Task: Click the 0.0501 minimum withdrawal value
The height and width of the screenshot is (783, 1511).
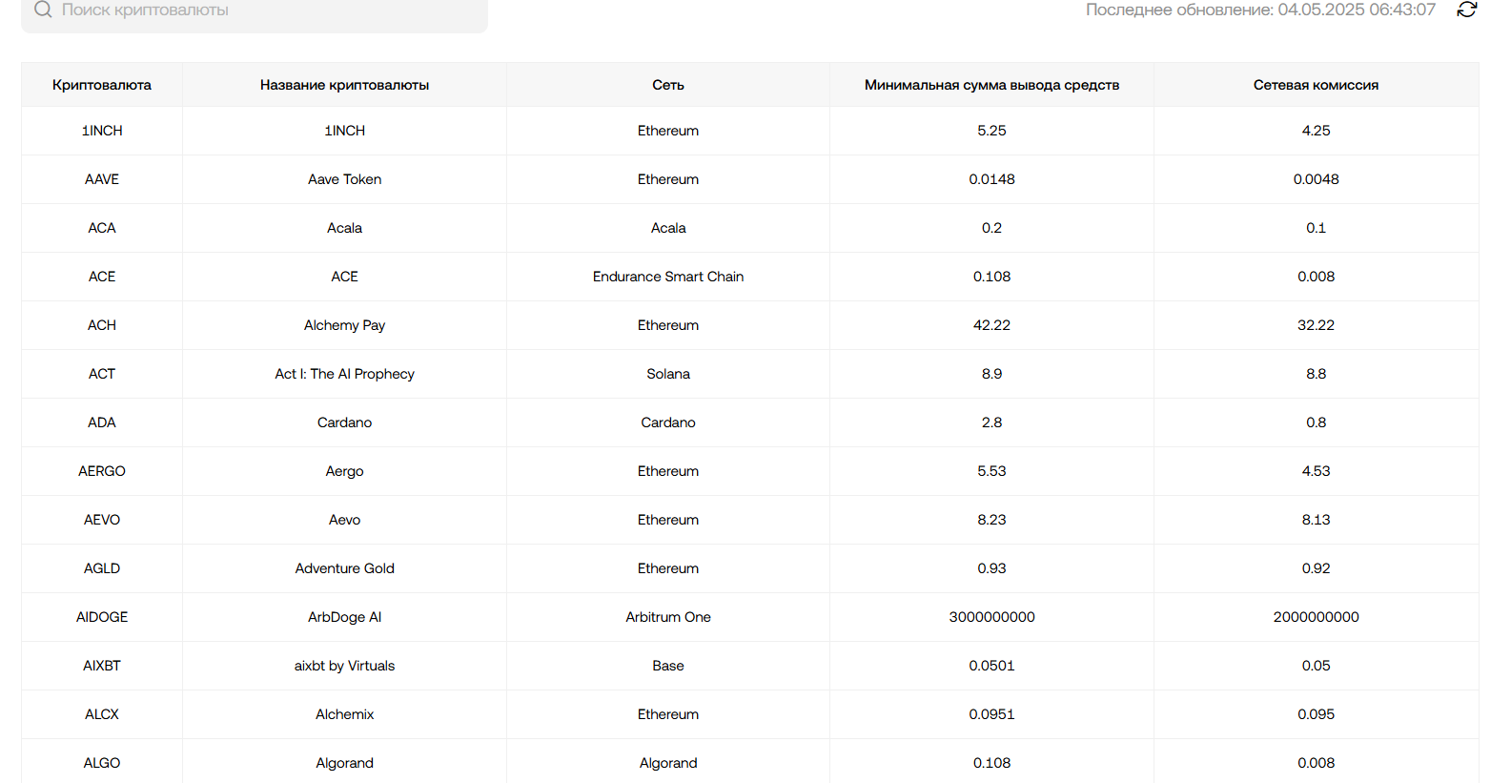Action: 991,666
